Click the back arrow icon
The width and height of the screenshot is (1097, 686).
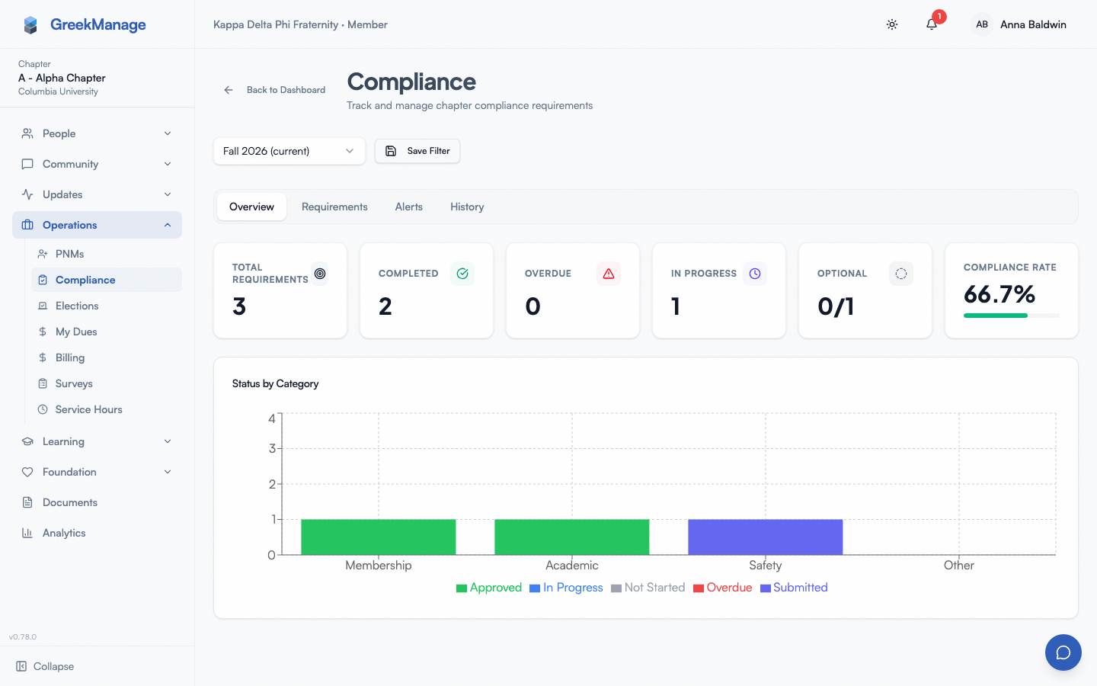coord(229,90)
